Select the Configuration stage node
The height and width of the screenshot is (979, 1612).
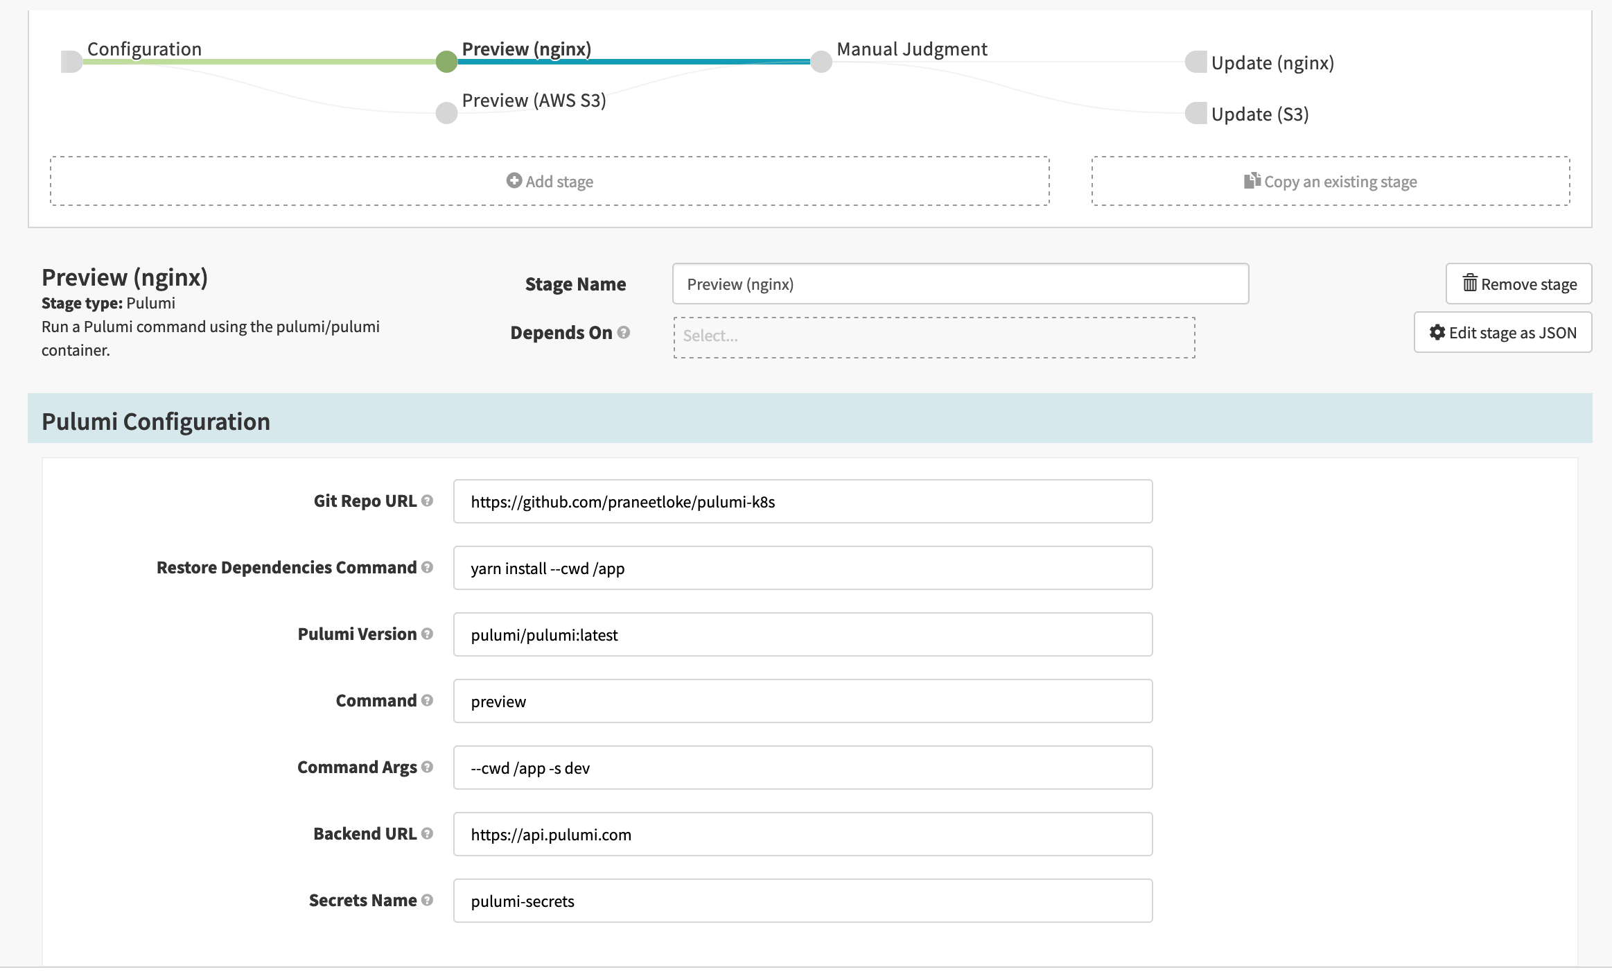click(x=71, y=62)
